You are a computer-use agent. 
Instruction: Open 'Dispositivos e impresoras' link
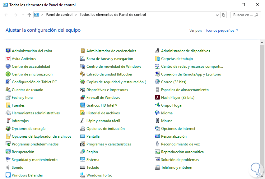(107, 90)
